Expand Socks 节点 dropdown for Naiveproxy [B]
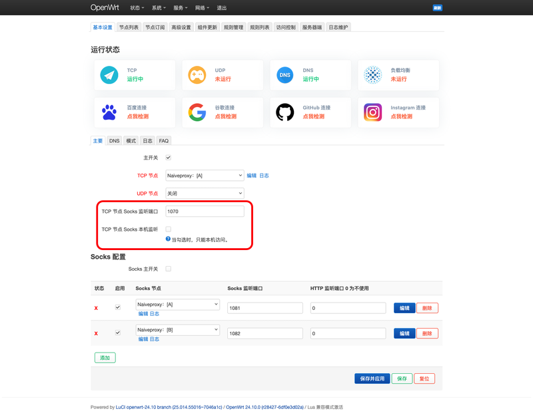Image resolution: width=533 pixels, height=417 pixels. [177, 330]
